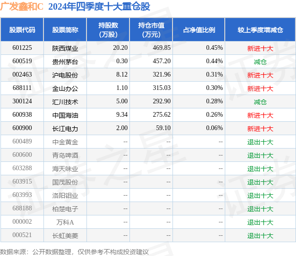Image resolution: width=296 pixels, height=256 pixels.
Task: Click the 较上季度增减仓 column header
Action: 260,30
